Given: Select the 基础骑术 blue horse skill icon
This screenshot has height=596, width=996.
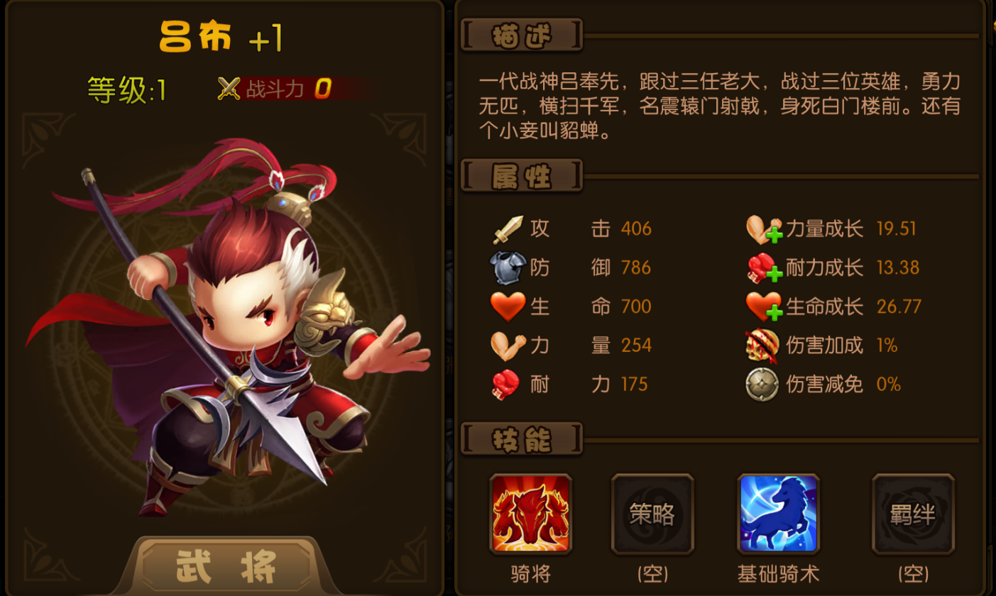Looking at the screenshot, I should click(779, 514).
